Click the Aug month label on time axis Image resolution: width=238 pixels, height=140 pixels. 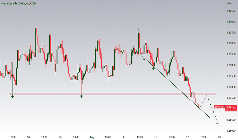point(92,137)
